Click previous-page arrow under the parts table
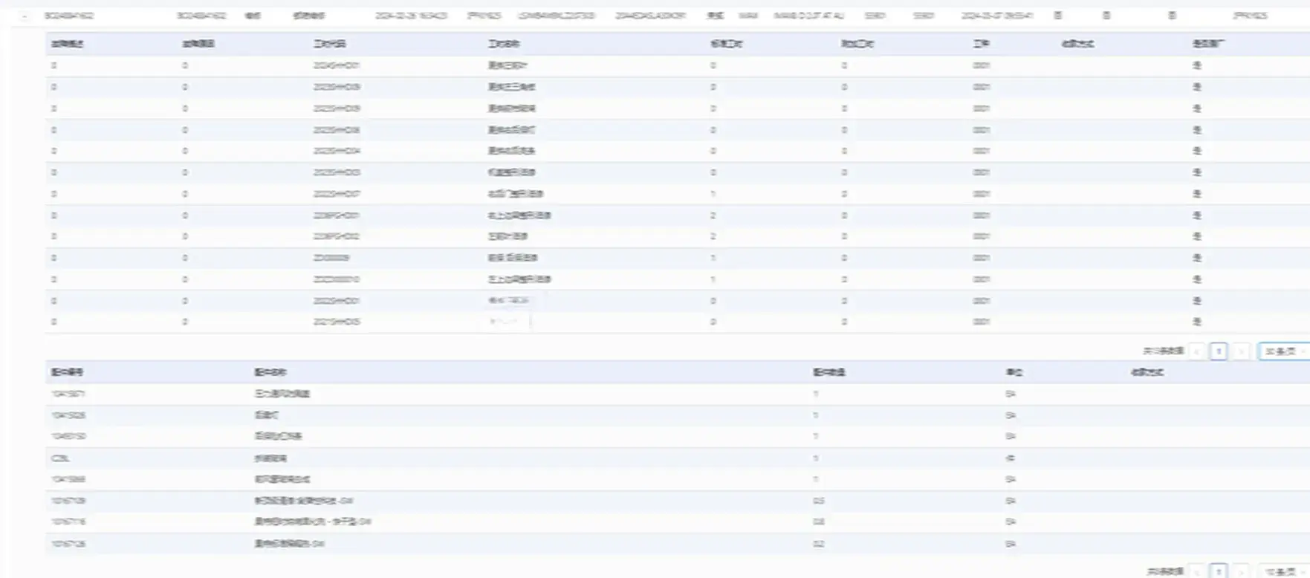This screenshot has width=1310, height=578. tap(1196, 571)
